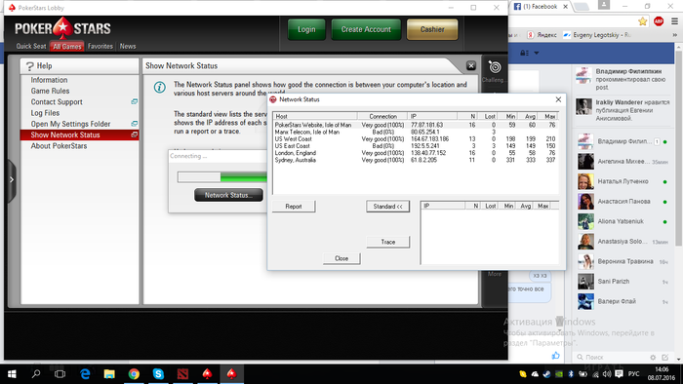Switch to the Quick Seat tab
Viewport: 683px width, 384px height.
[31, 46]
